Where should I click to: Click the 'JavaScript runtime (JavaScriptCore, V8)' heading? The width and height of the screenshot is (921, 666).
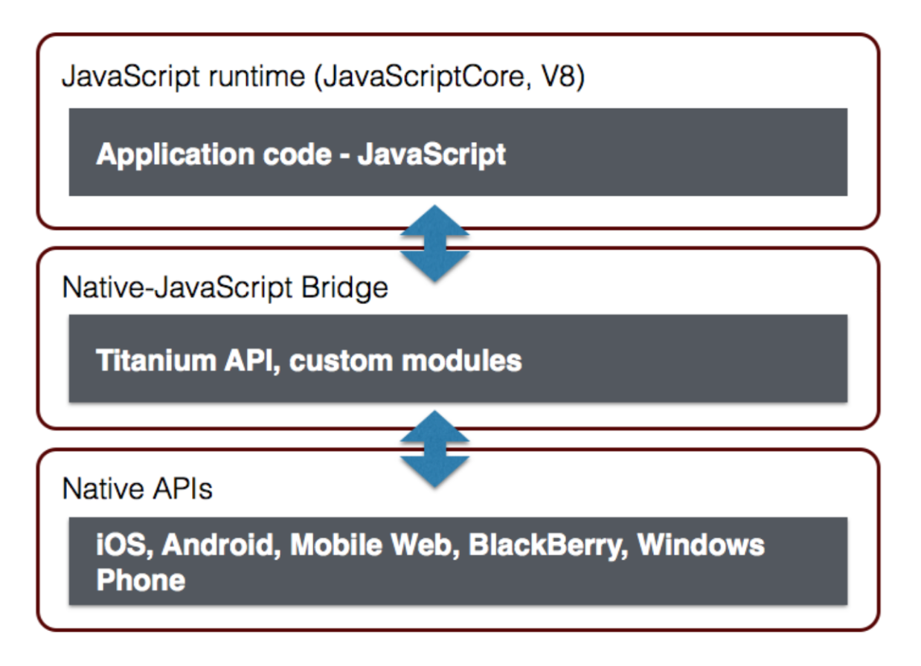(x=323, y=77)
